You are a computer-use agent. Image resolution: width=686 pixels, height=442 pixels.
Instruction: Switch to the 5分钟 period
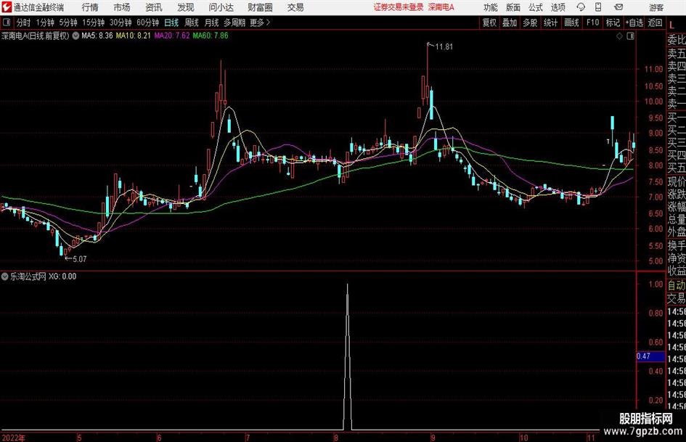pyautogui.click(x=68, y=22)
